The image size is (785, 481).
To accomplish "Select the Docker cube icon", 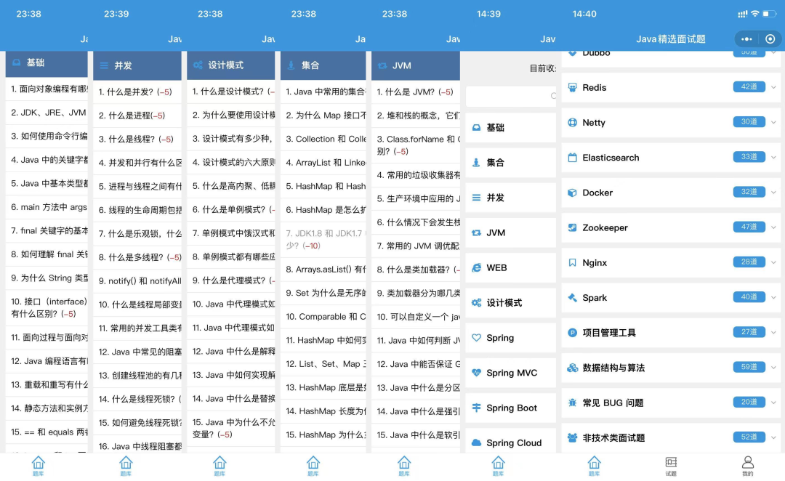I will 572,193.
